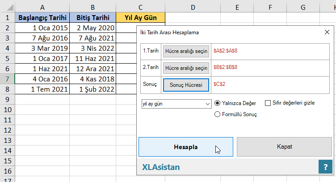This screenshot has height=182, width=336.
Task: Click the Select All corner triangle
Action: click(x=10, y=8)
